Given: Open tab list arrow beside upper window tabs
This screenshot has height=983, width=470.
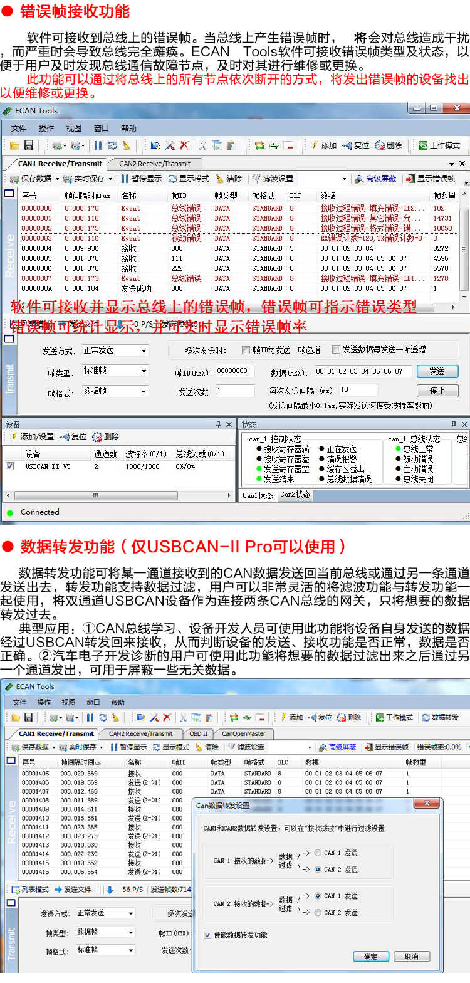Looking at the screenshot, I should pyautogui.click(x=452, y=164).
